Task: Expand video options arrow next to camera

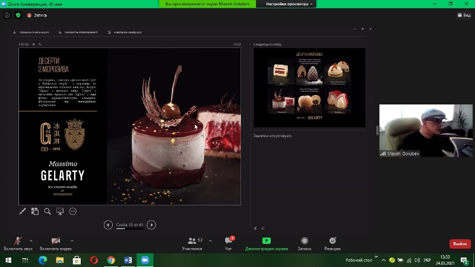Action: click(72, 240)
